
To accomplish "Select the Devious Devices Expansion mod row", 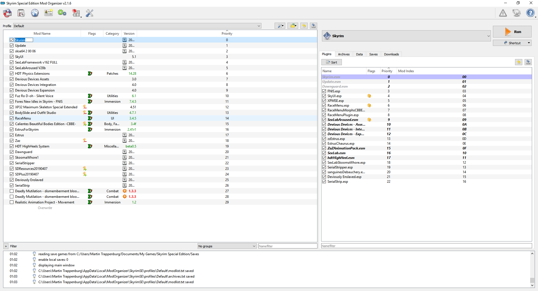I will pyautogui.click(x=160, y=90).
